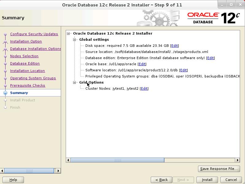Viewport: 245px width, 184px height.
Task: Click the Installation Location step bullet
Action: pyautogui.click(x=5, y=71)
